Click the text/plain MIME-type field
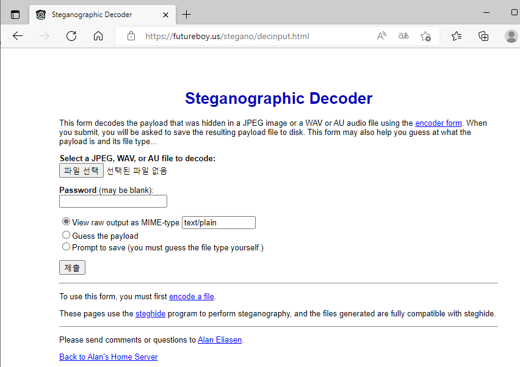This screenshot has height=367, width=520. 219,223
